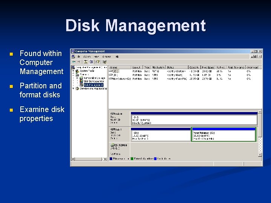Image resolution: width=271 pixels, height=203 pixels.
Task: Click the drive icon of the New Volume (G:) row
Action: coord(111,79)
